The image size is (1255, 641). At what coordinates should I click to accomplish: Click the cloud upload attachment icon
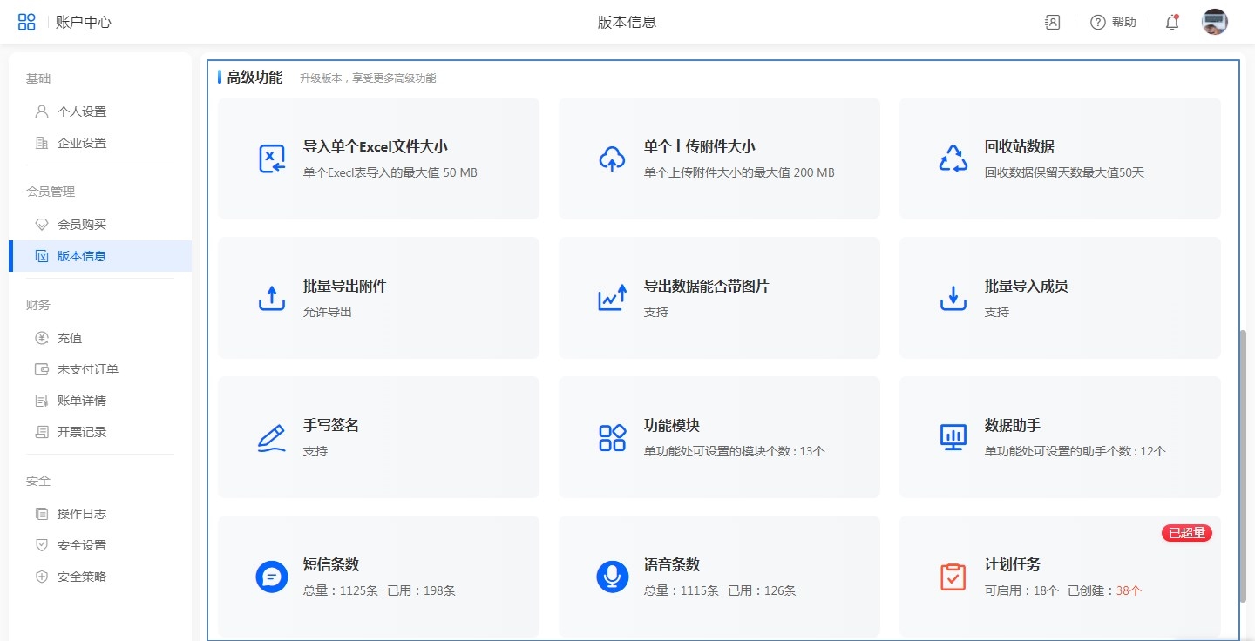pyautogui.click(x=613, y=159)
